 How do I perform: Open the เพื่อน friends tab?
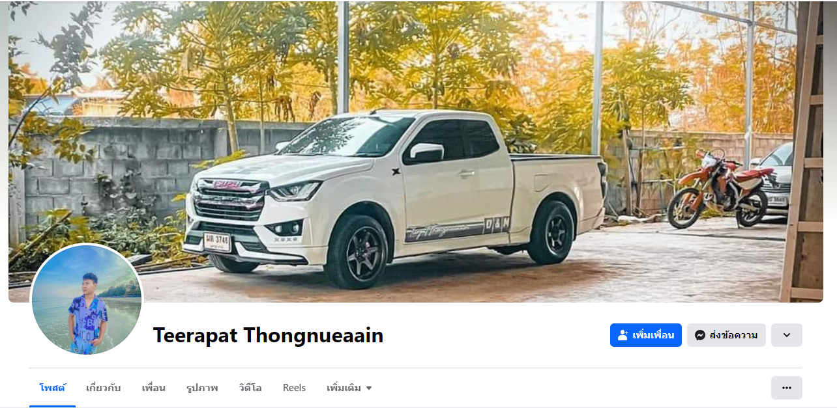[153, 388]
